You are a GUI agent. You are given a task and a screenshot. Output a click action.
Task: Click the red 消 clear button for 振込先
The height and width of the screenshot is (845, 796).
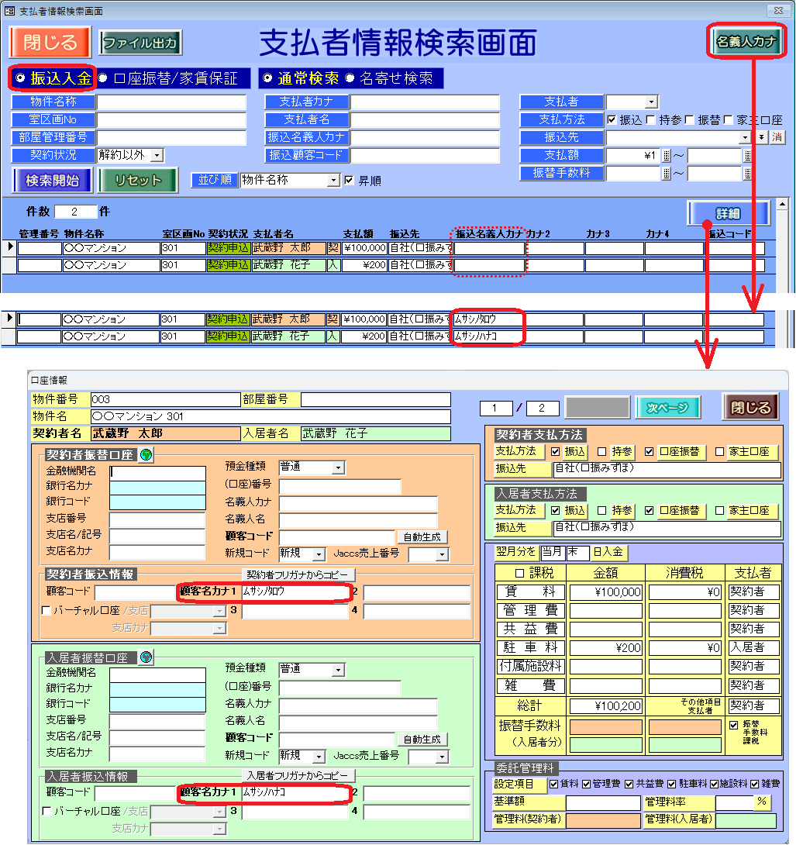tap(775, 137)
